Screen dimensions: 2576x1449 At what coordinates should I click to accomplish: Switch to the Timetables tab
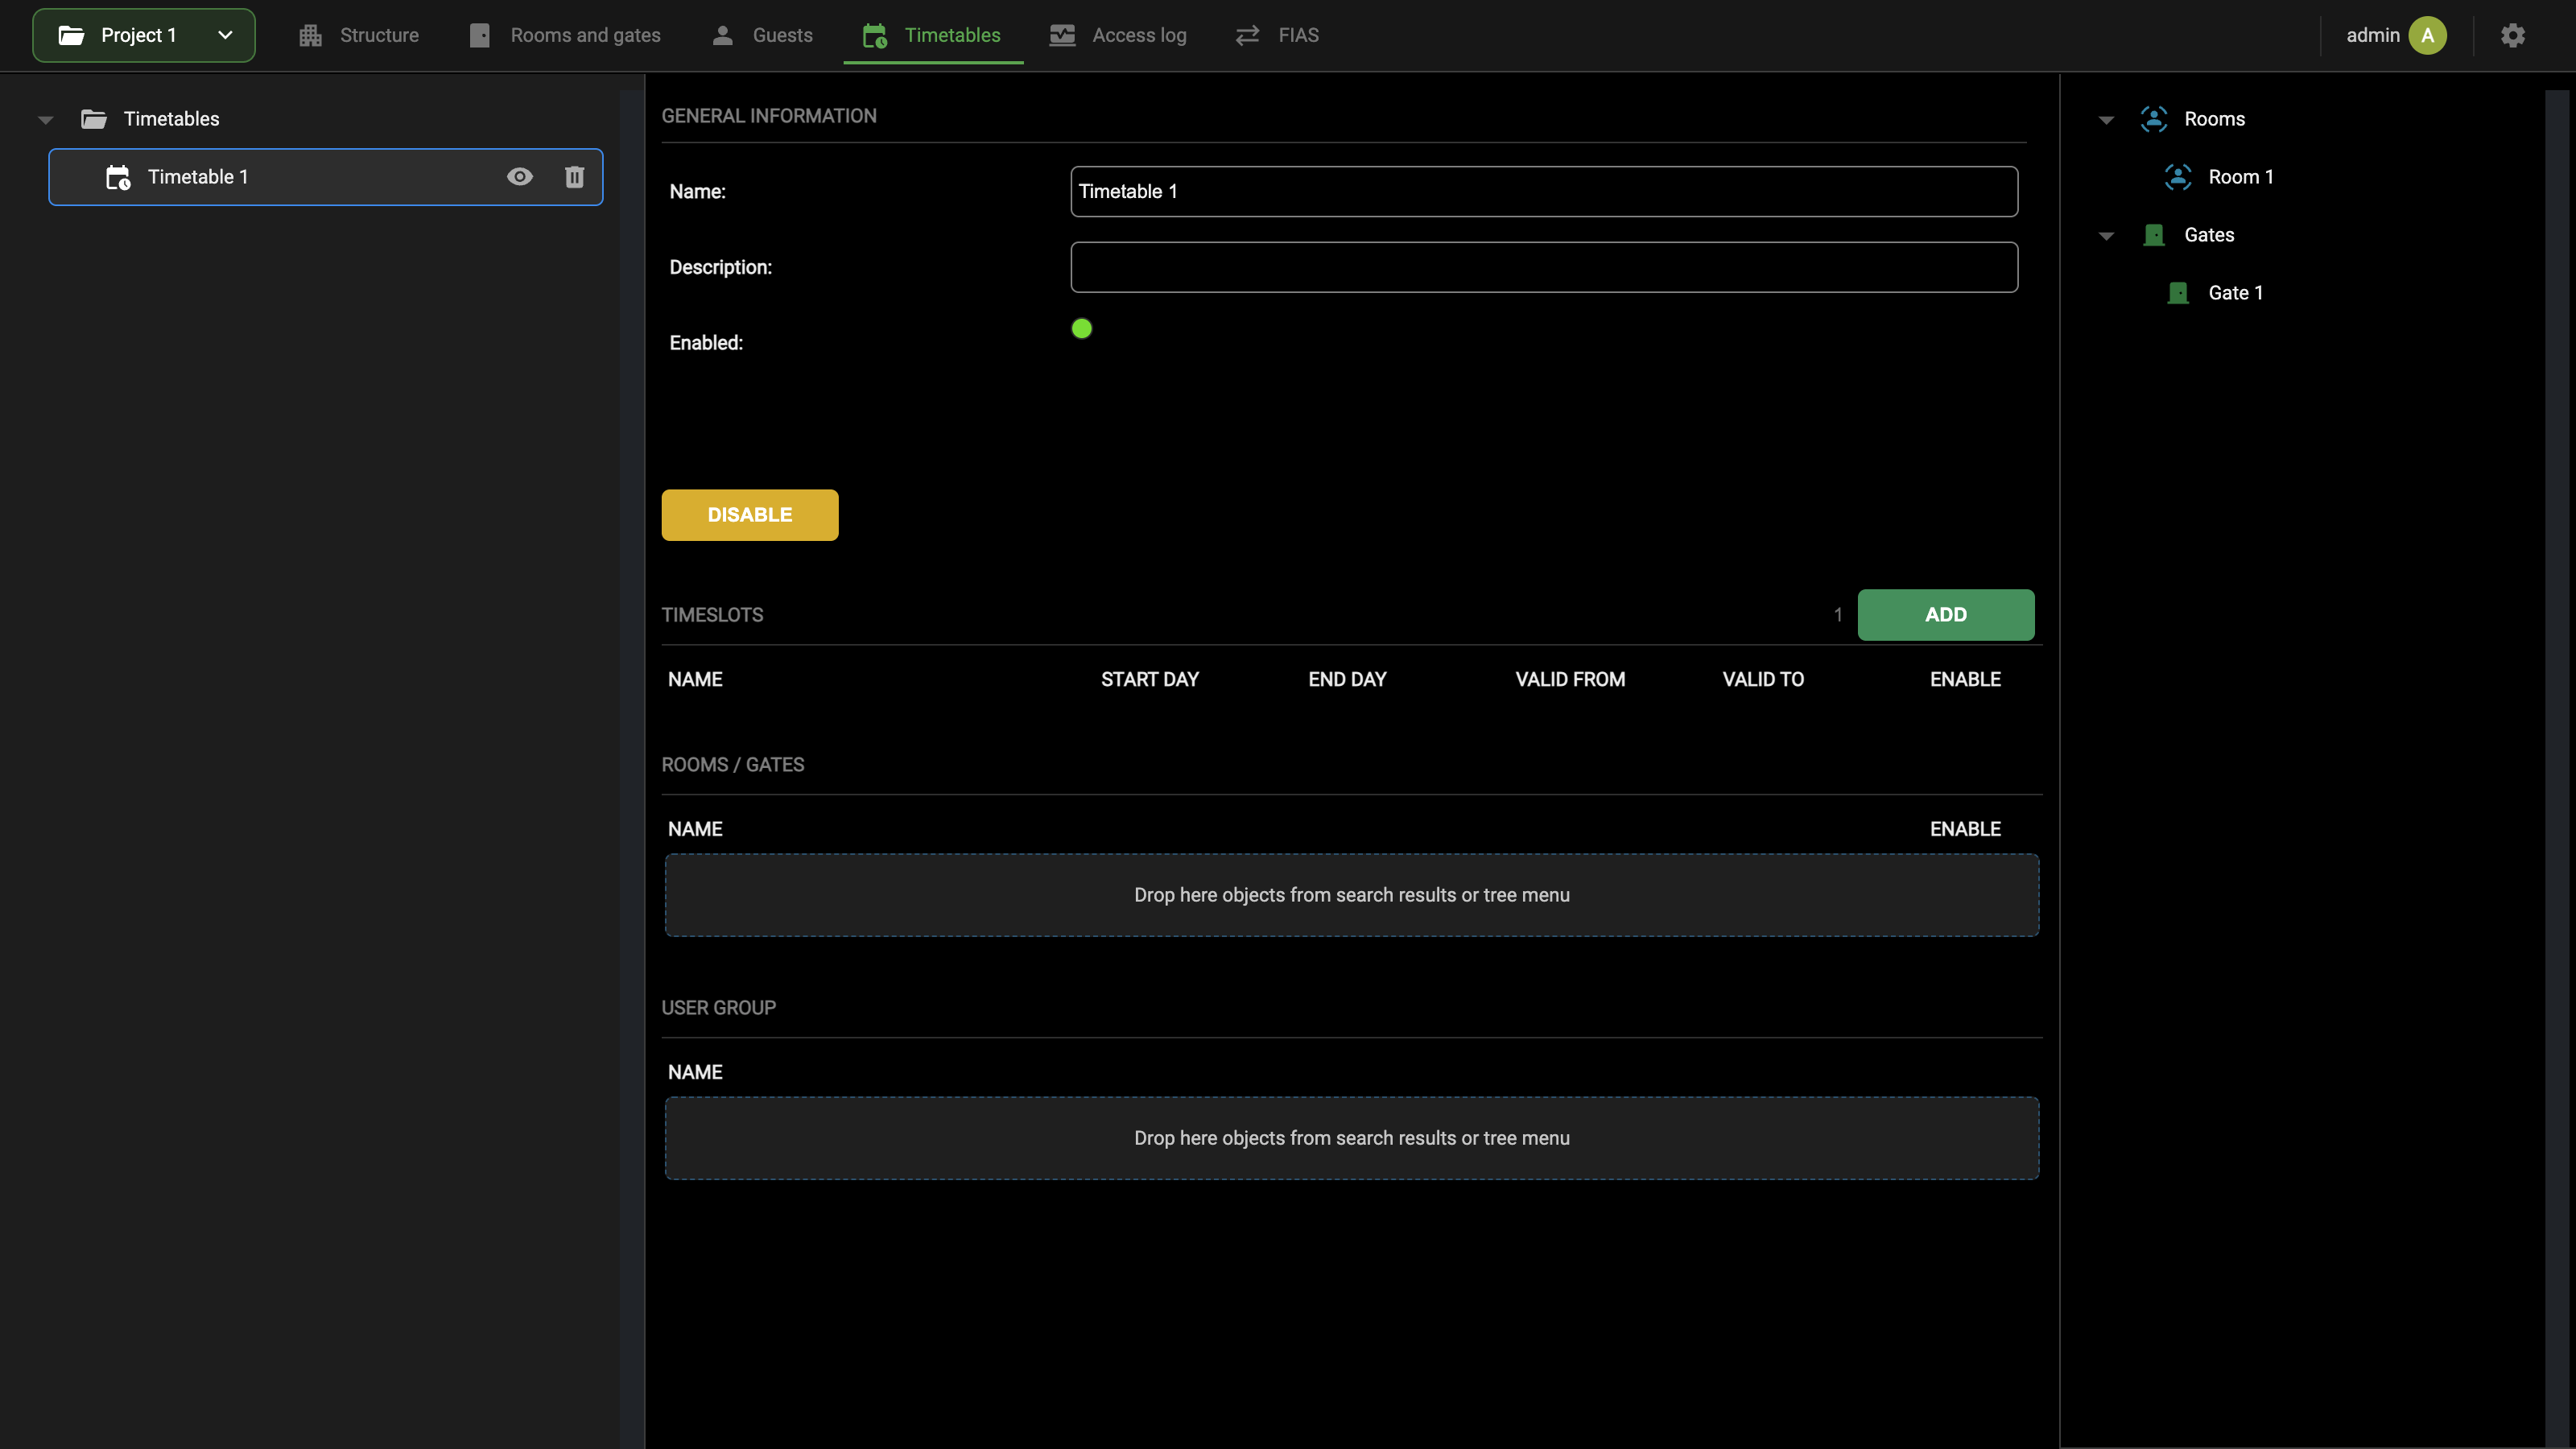[x=933, y=35]
